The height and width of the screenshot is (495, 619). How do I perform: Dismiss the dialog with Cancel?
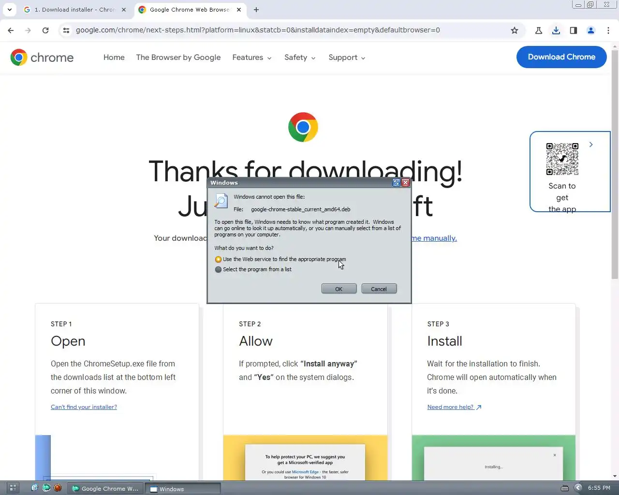tap(379, 289)
